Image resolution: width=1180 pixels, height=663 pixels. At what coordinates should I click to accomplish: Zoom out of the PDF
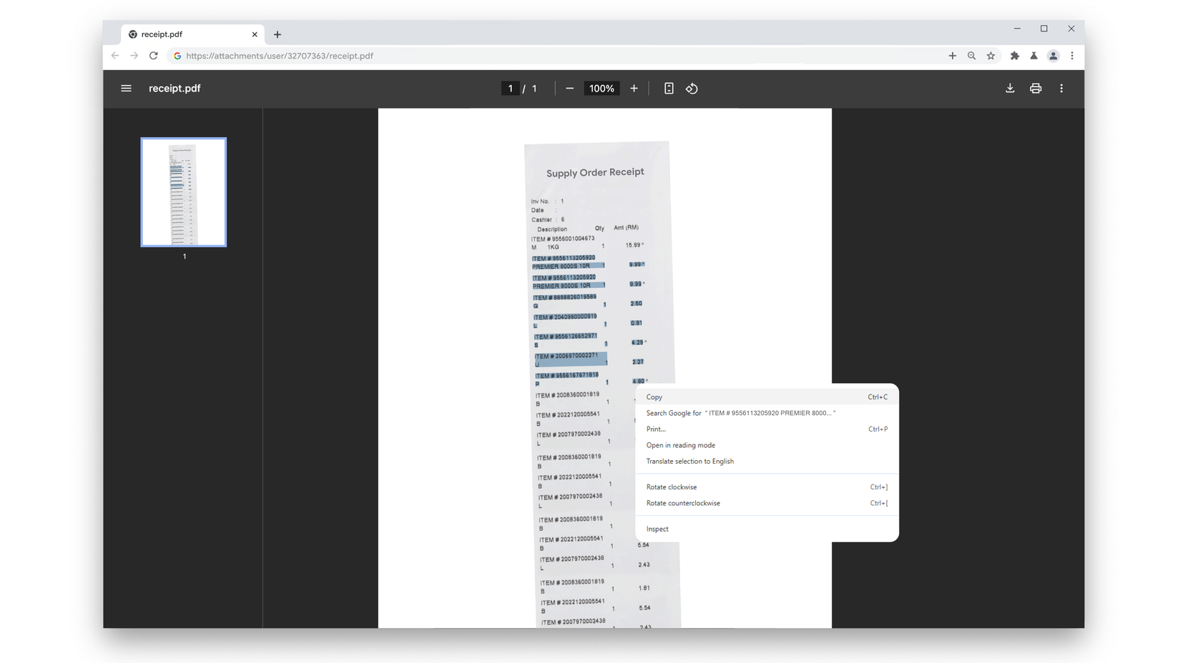coord(569,88)
